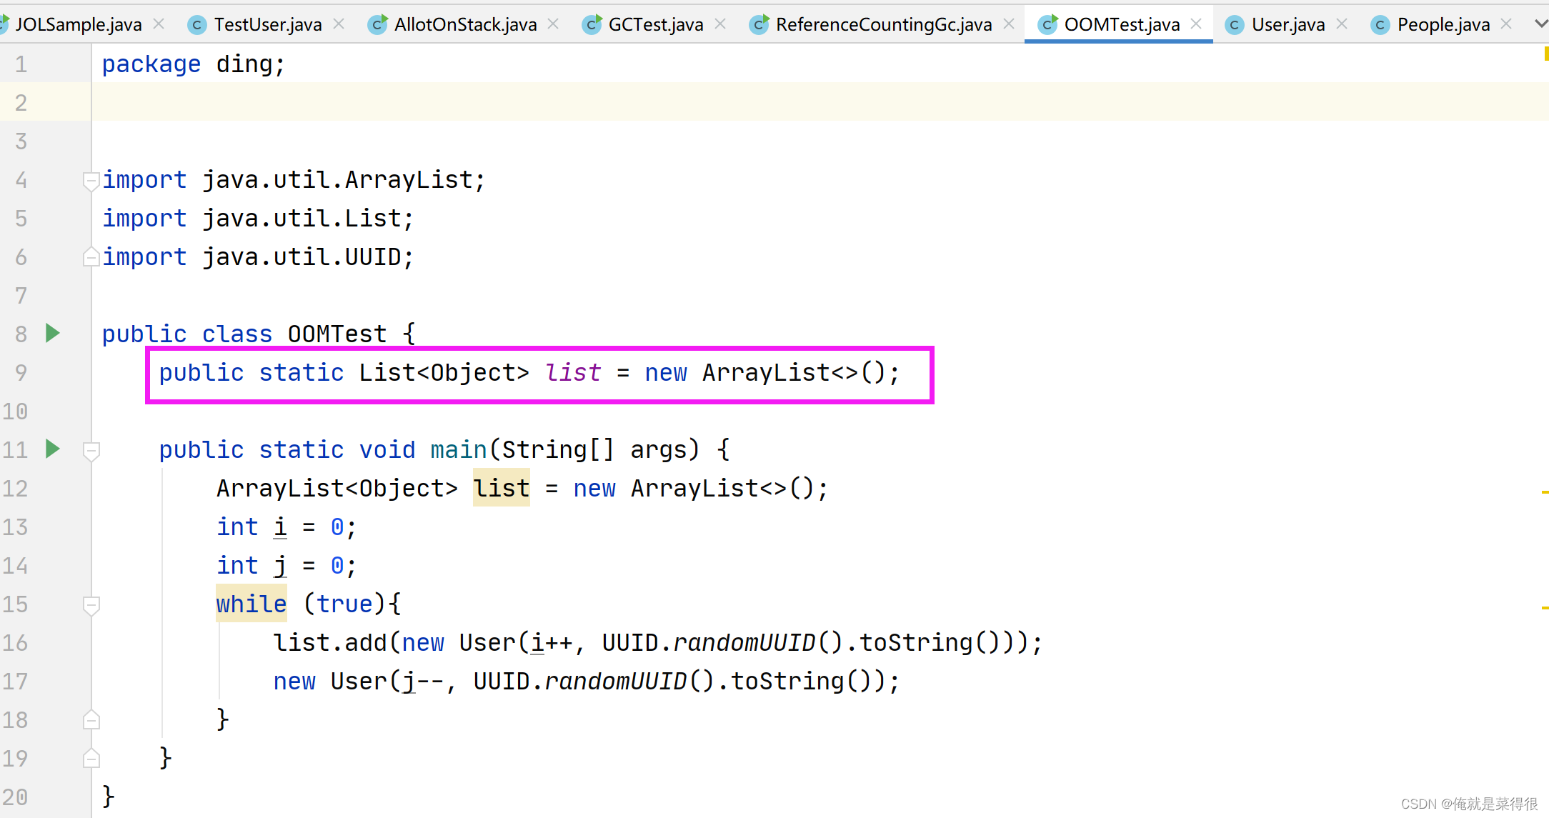Run the main method from the gutter arrow
The height and width of the screenshot is (818, 1549).
(x=52, y=449)
